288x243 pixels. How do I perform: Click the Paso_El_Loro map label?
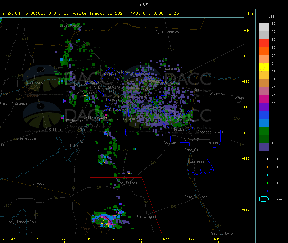click(221, 233)
